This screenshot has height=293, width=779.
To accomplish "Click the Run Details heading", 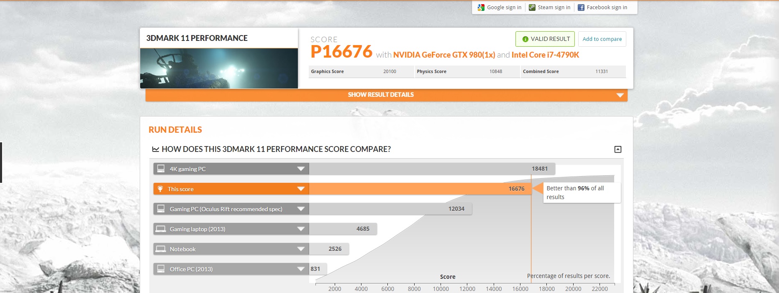I will click(x=175, y=130).
